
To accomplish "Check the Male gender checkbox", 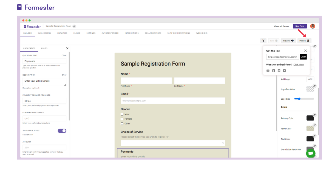I will 122,114.
